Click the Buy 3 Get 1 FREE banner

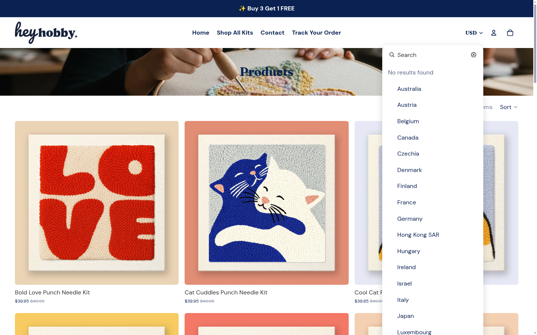click(267, 9)
